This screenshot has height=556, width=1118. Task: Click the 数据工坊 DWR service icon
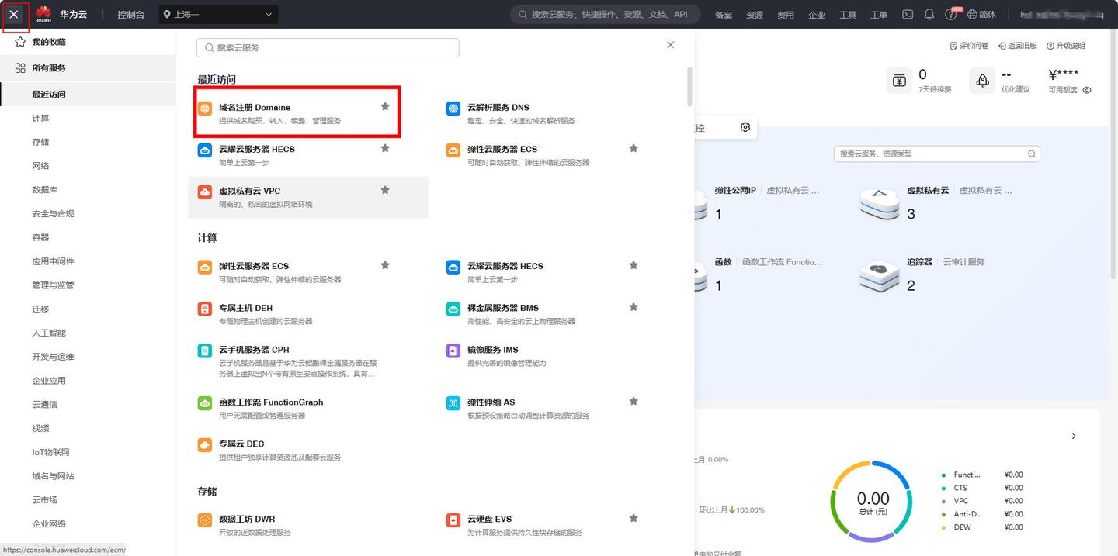[x=205, y=520]
